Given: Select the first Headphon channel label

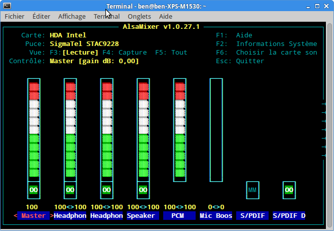Looking at the screenshot, I should (x=70, y=216).
